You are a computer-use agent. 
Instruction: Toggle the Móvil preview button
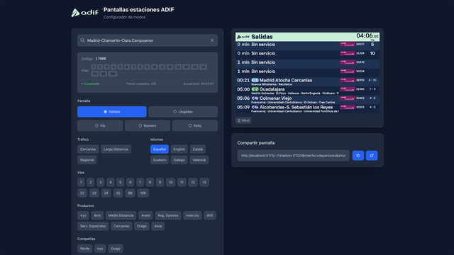(243, 120)
